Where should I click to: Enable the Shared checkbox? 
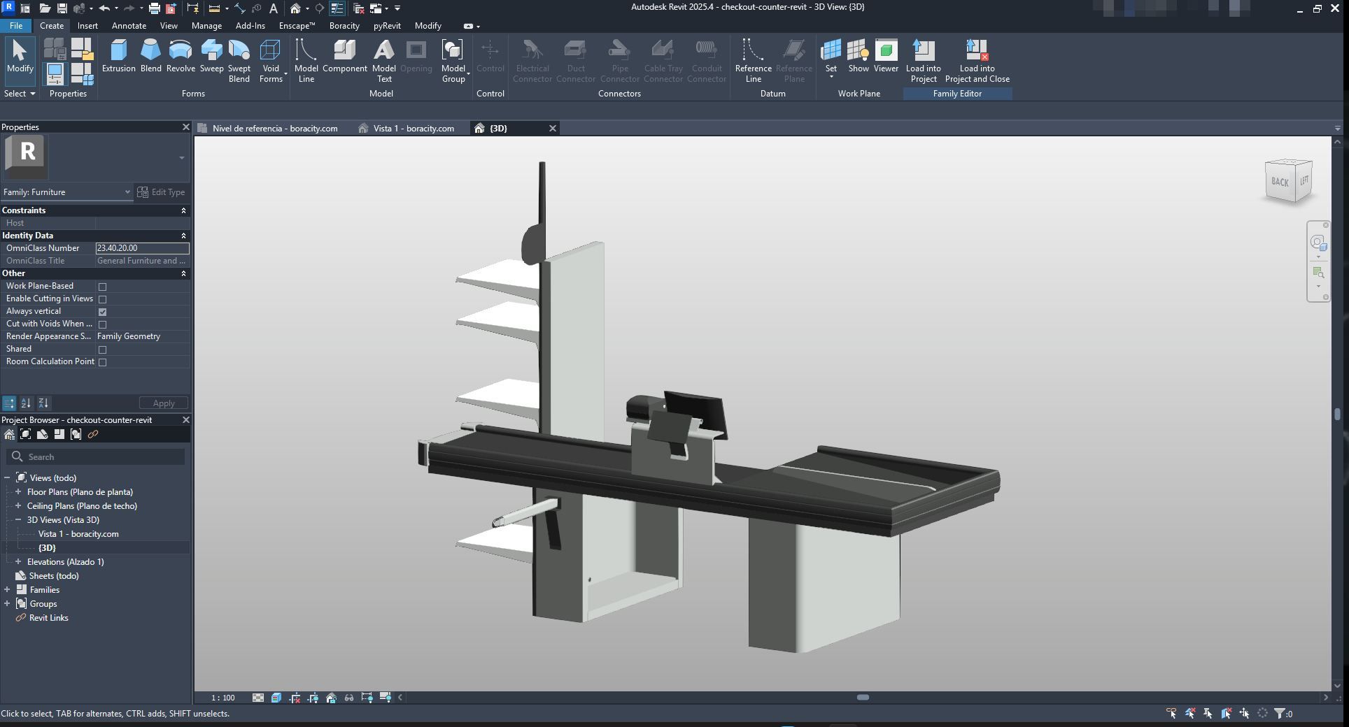coord(102,350)
